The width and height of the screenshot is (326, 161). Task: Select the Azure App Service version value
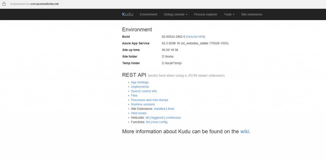(x=195, y=43)
